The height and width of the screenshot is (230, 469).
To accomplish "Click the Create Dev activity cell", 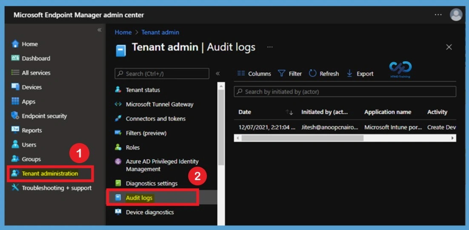I will coord(441,127).
